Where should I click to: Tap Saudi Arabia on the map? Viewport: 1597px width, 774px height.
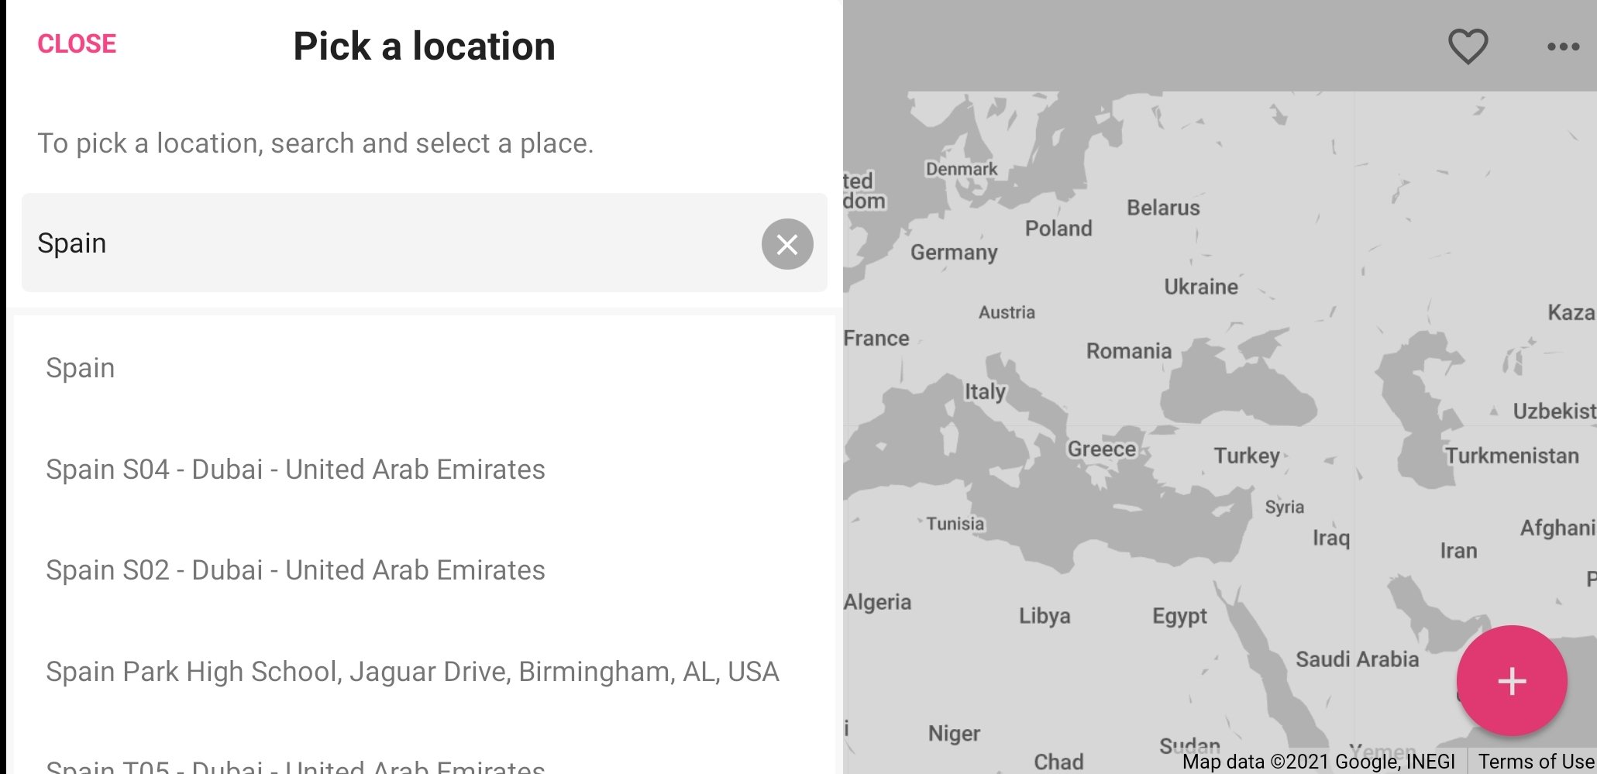[x=1357, y=659]
